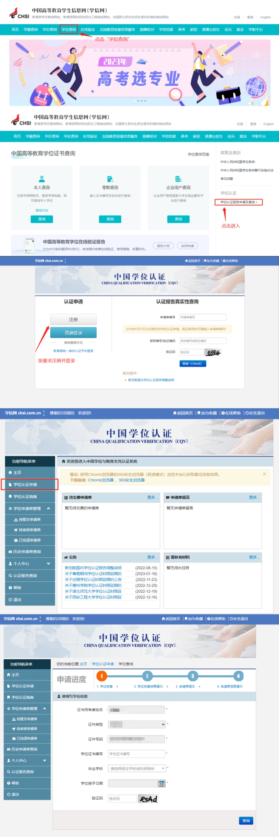Image resolution: width=279 pixels, height=837 pixels.
Task: Open the 学位授予日期 calendar picker icon
Action: click(162, 783)
